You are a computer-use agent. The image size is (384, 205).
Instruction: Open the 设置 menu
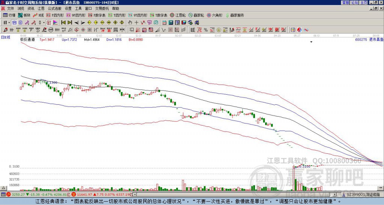point(68,9)
